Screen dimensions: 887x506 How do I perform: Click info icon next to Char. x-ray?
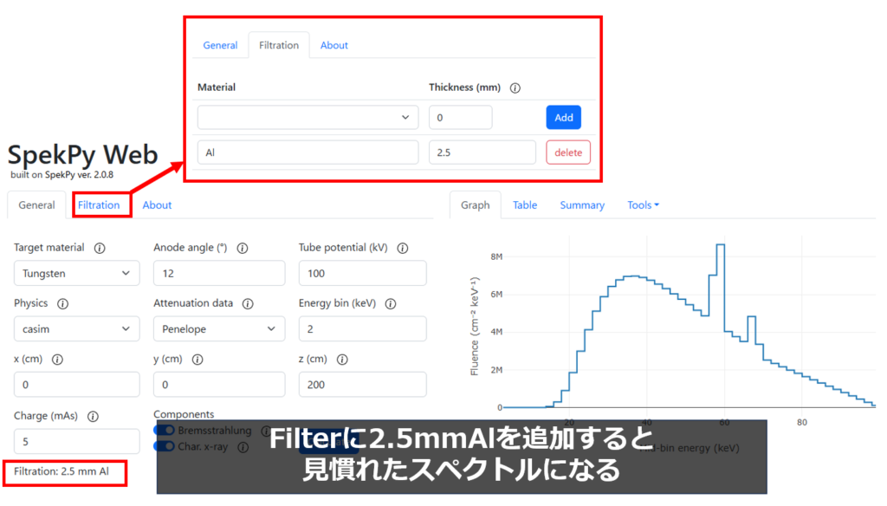243,447
